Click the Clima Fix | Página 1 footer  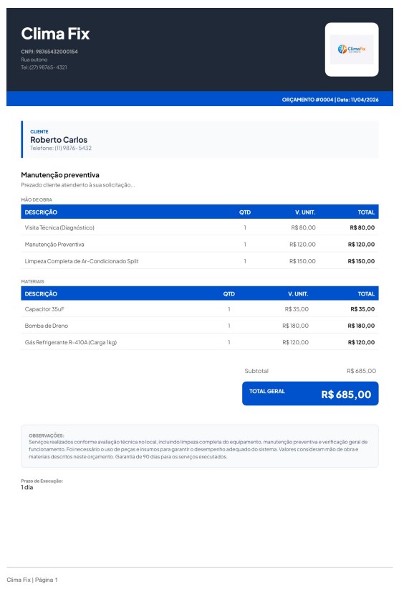coord(32,580)
